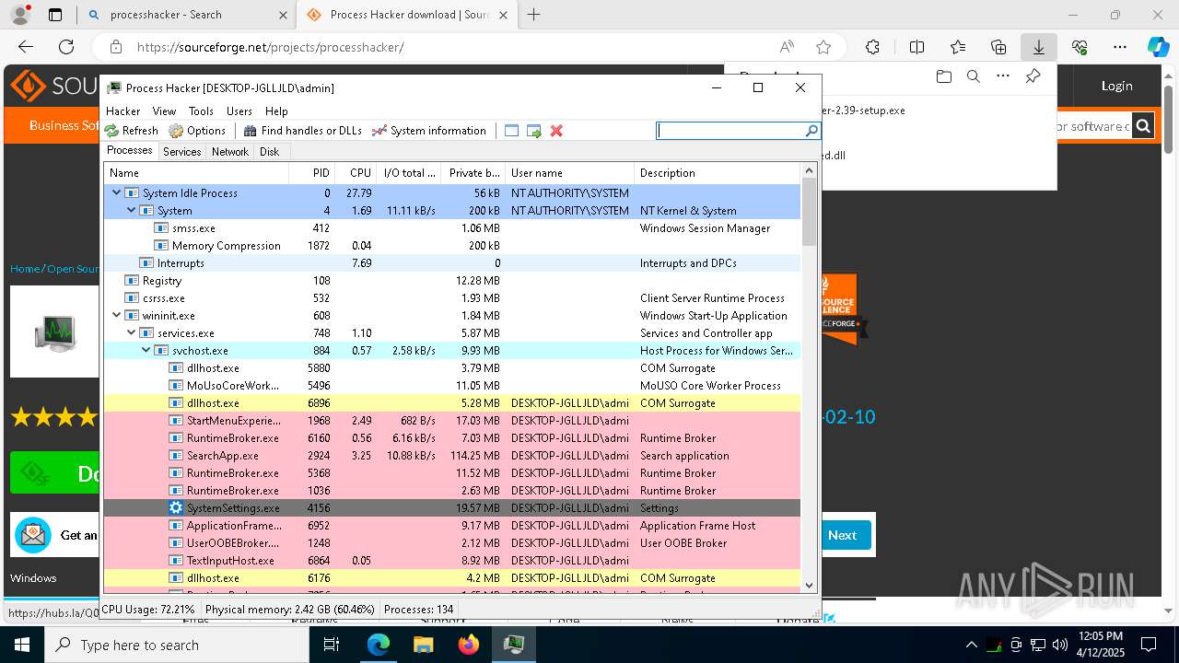Screen dimensions: 1179x663
Task: Click CPU Usage status bar entry
Action: 148,609
